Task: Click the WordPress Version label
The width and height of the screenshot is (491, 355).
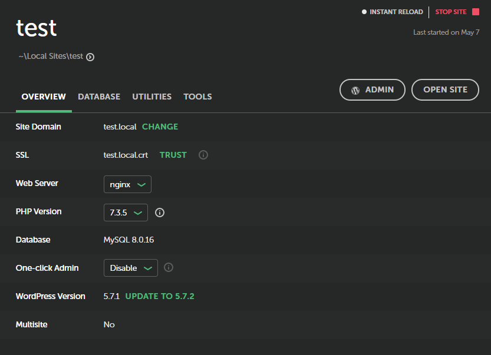Action: [x=51, y=296]
